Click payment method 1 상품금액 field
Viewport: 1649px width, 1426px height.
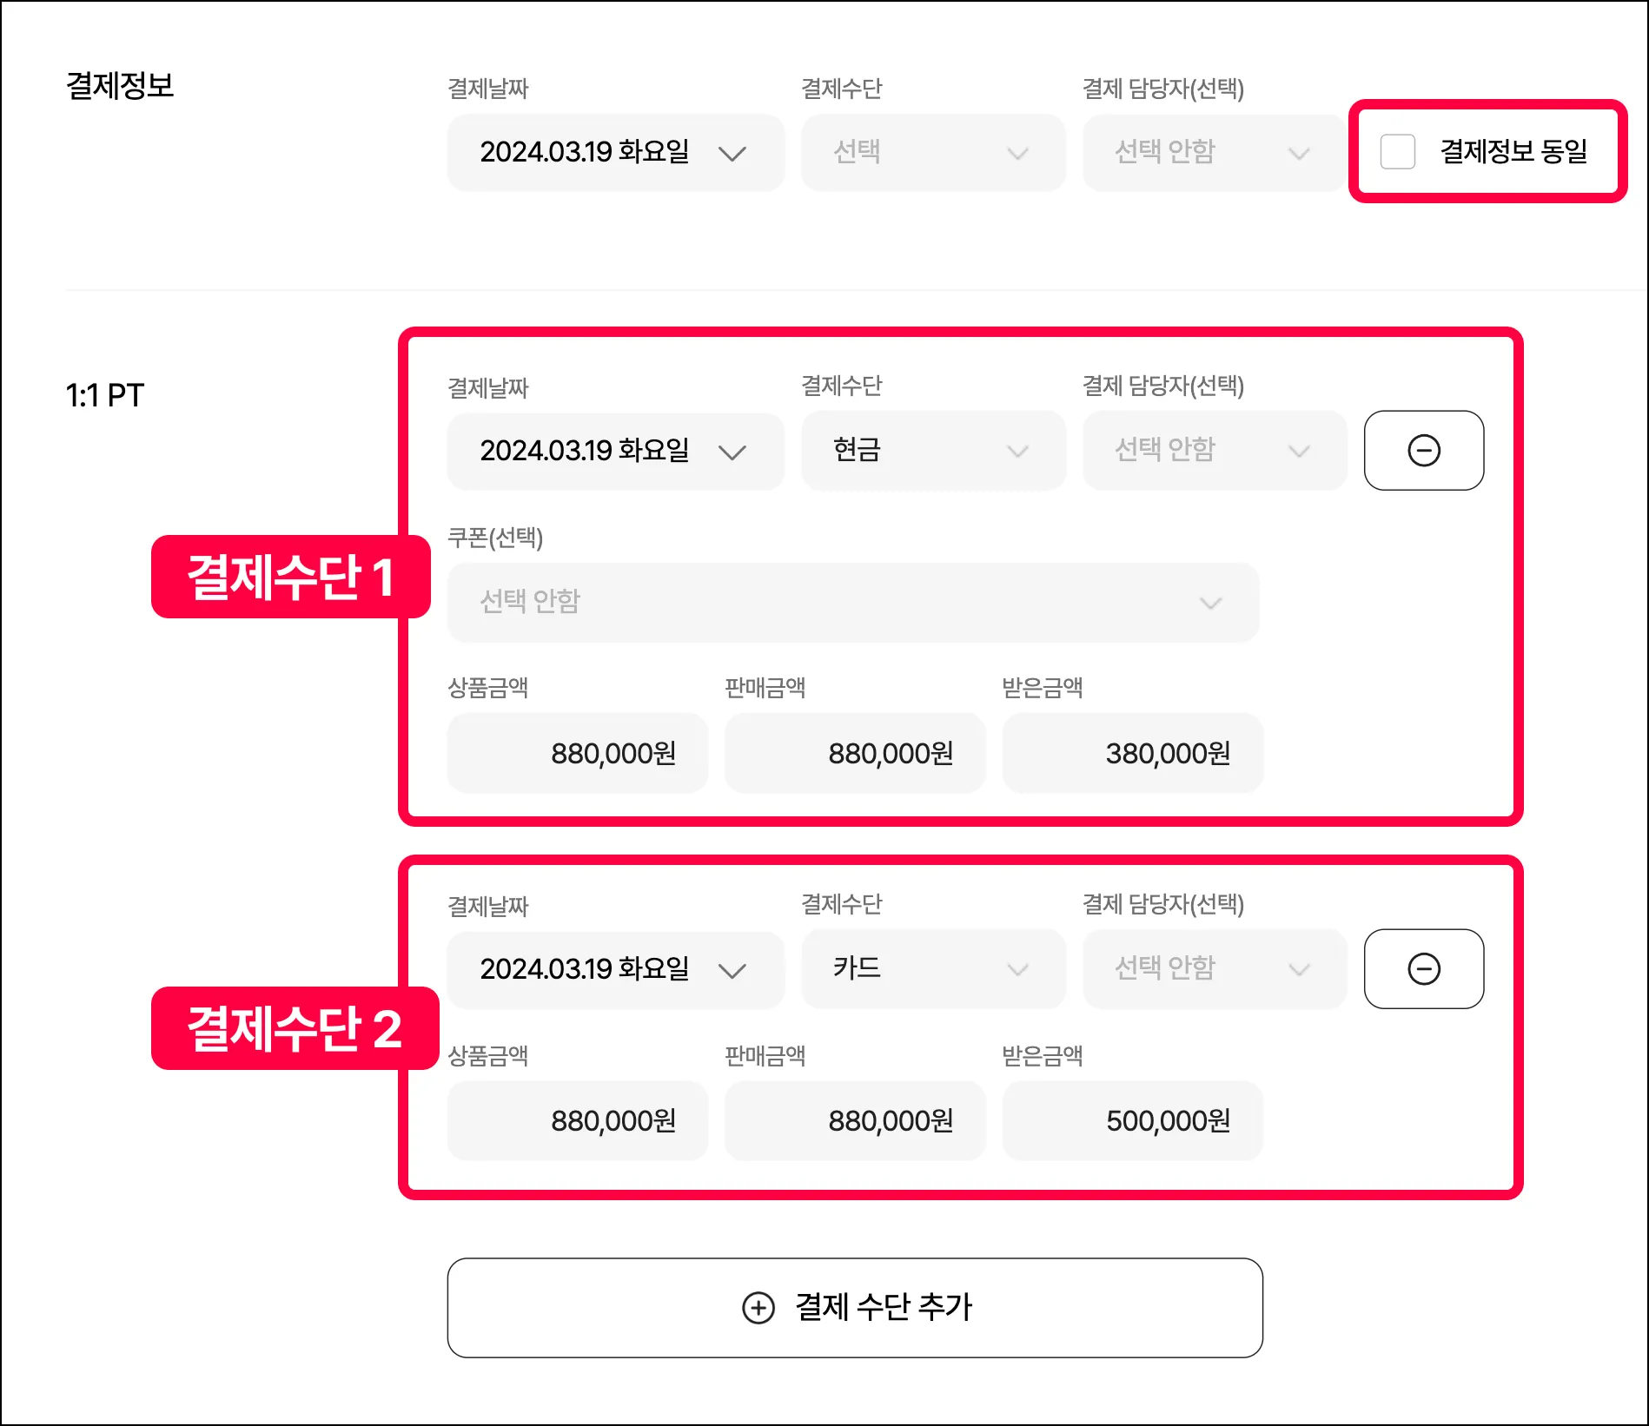tap(578, 753)
